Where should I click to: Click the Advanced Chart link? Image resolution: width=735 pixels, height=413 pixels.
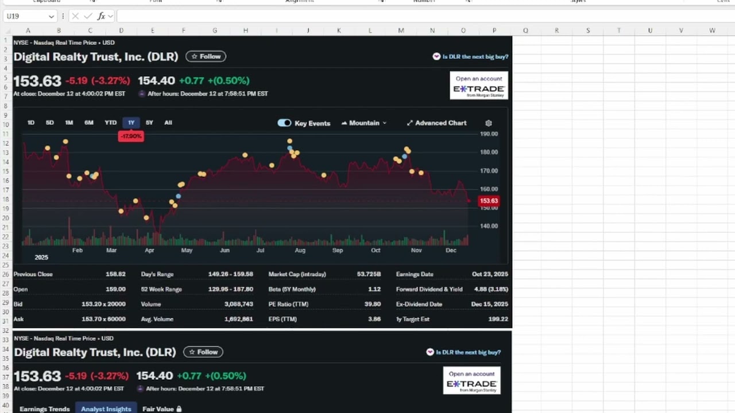pyautogui.click(x=440, y=123)
